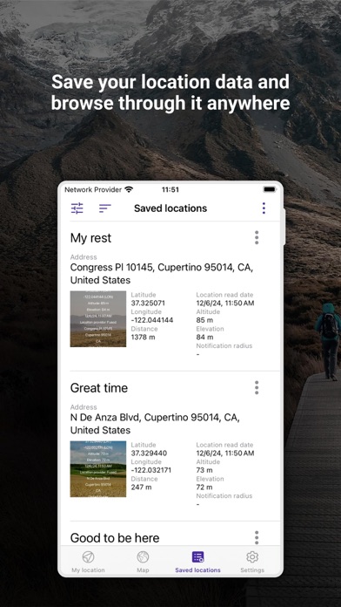Tap distance value 1378 m
Image resolution: width=341 pixels, height=607 pixels.
click(x=143, y=338)
